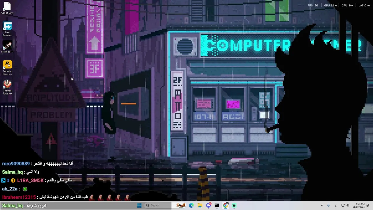
Task: Open the clock showing 8:35 PM
Action: pyautogui.click(x=358, y=205)
